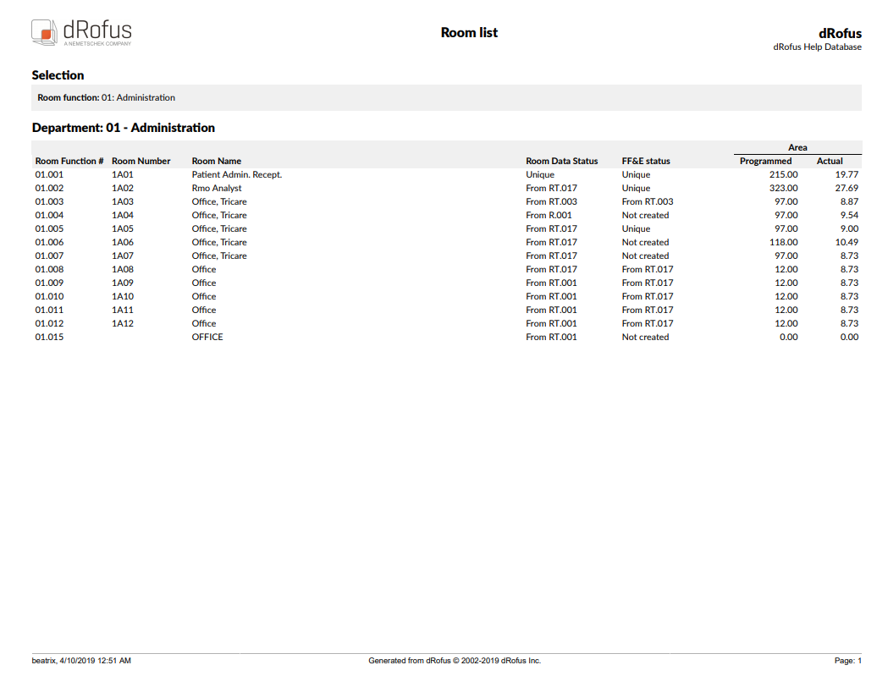The width and height of the screenshot is (888, 687).
Task: Click the OFFICE room name in row 01.015
Action: point(207,338)
